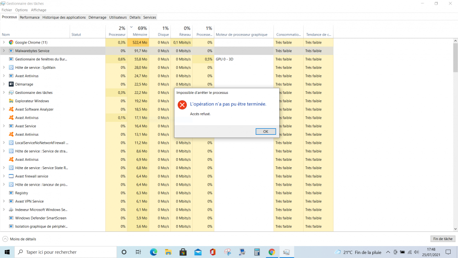Expand the Google Chrome process group
This screenshot has height=258, width=458.
4,43
